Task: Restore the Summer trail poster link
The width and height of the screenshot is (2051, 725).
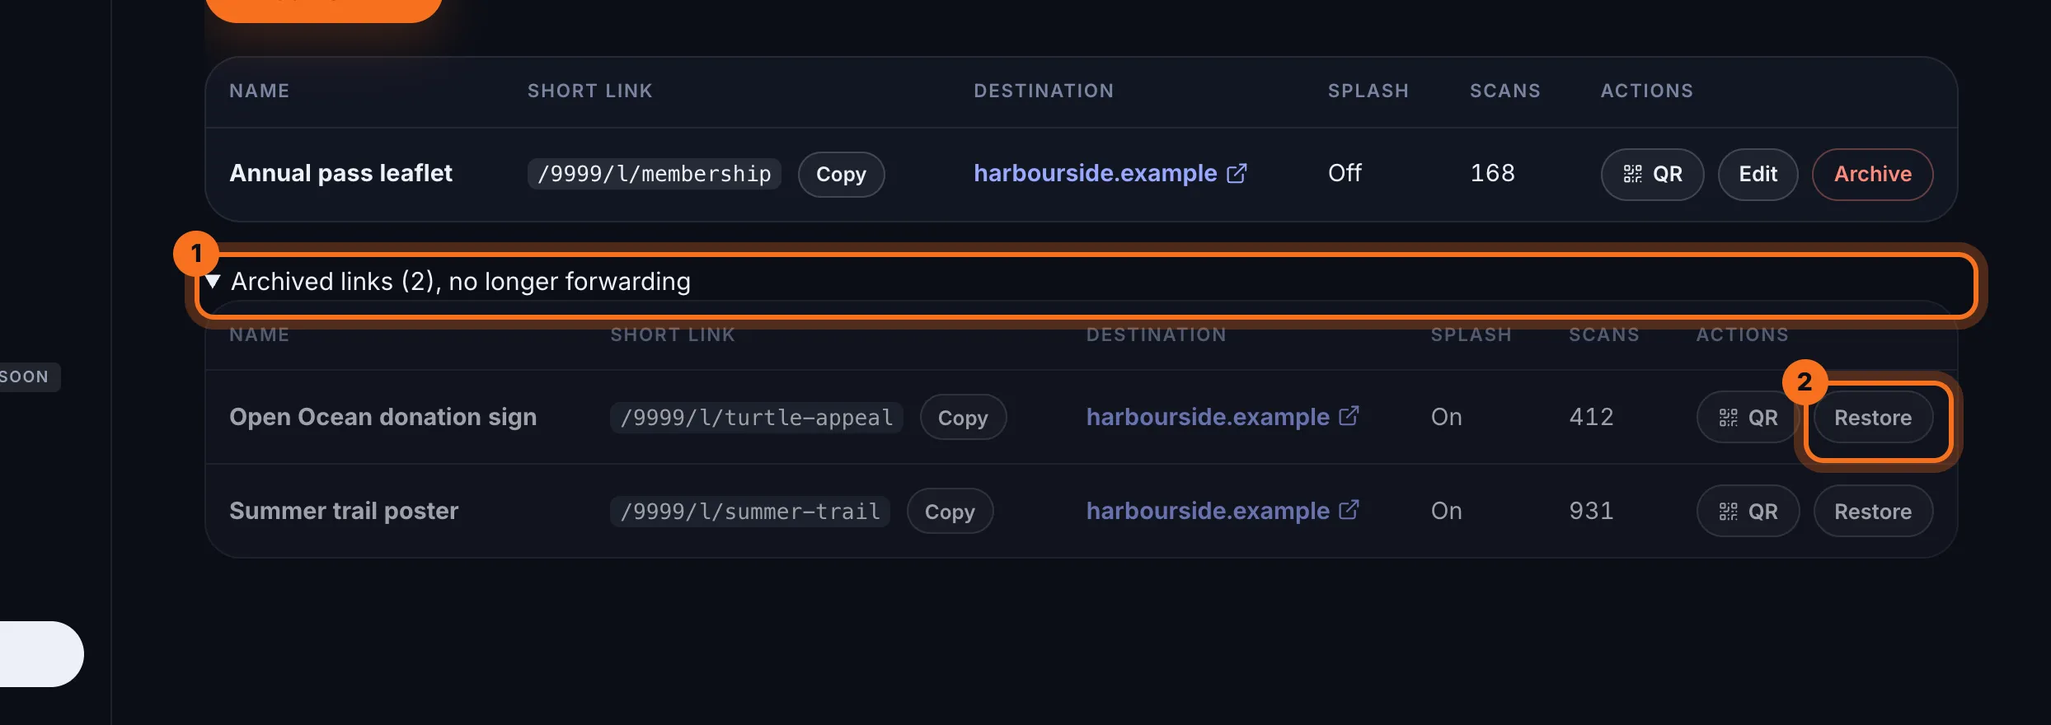Action: (x=1873, y=511)
